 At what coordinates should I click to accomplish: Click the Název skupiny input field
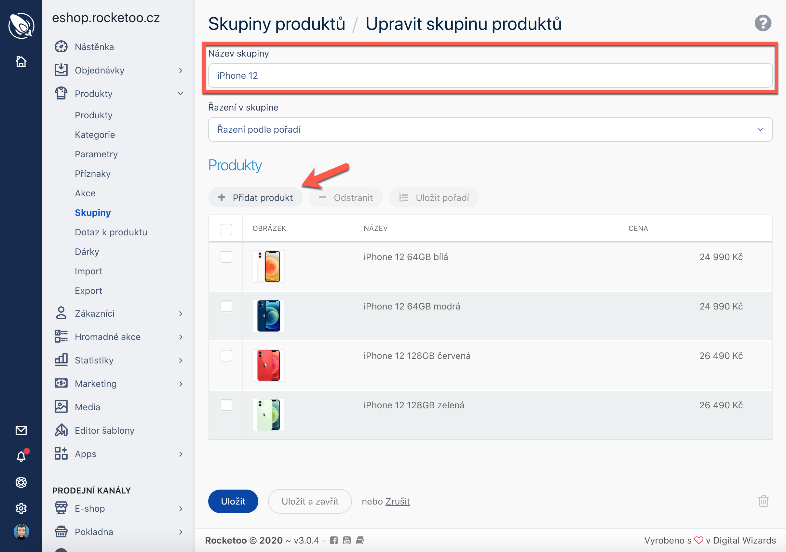click(x=490, y=76)
